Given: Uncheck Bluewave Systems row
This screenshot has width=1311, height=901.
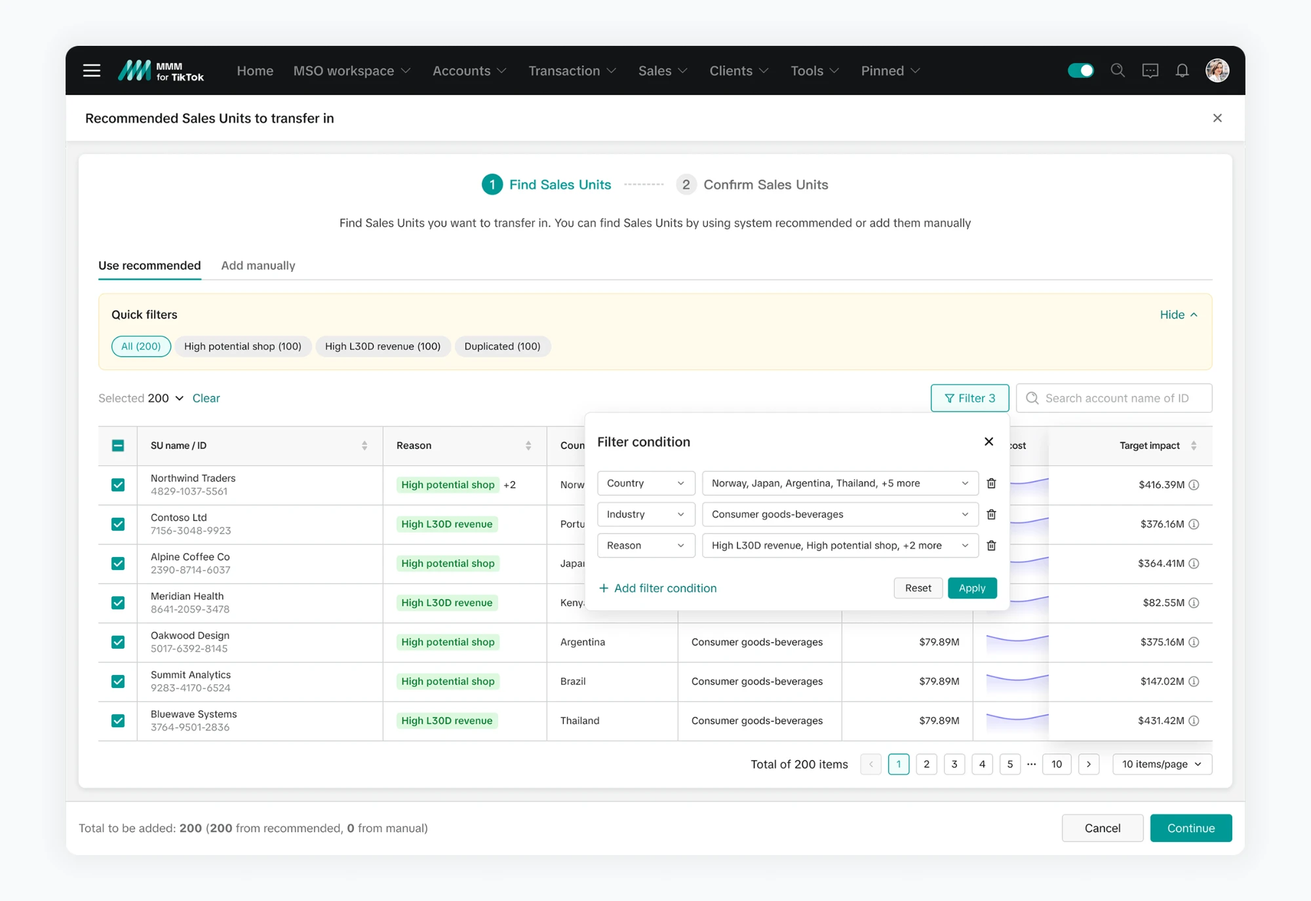Looking at the screenshot, I should pyautogui.click(x=118, y=721).
